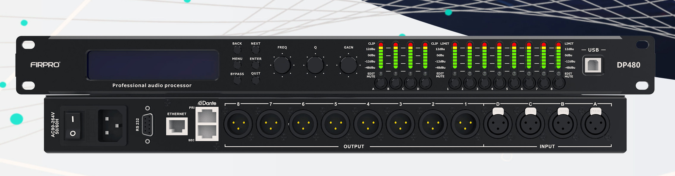Push the QUIT button

point(256,80)
